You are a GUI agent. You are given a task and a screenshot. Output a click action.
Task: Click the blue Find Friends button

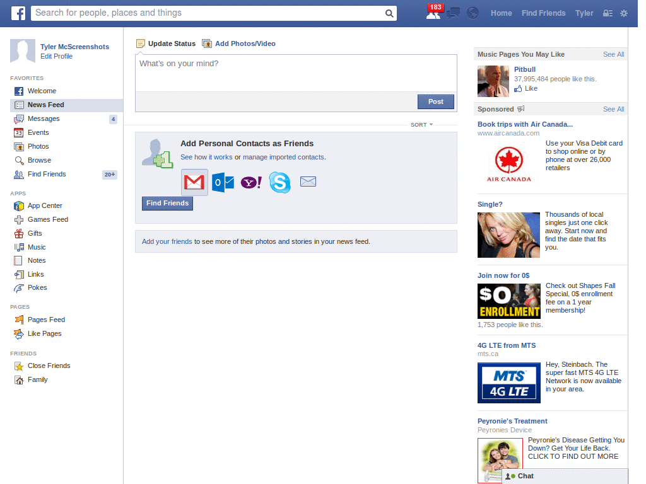click(x=167, y=204)
